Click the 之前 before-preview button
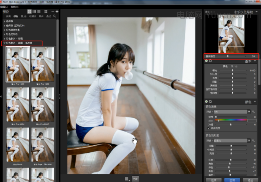 (135, 179)
